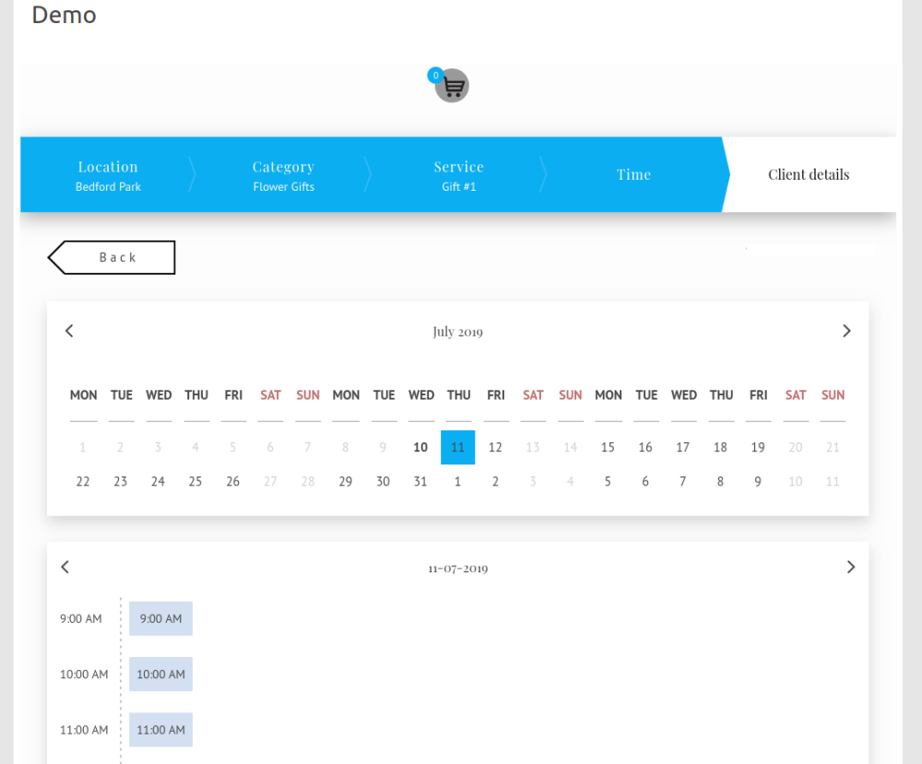Viewport: 922px width, 764px height.
Task: Choose date 31 in the calendar
Action: pos(420,481)
